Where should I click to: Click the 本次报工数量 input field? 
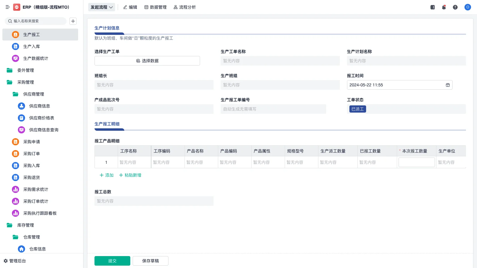[416, 162]
